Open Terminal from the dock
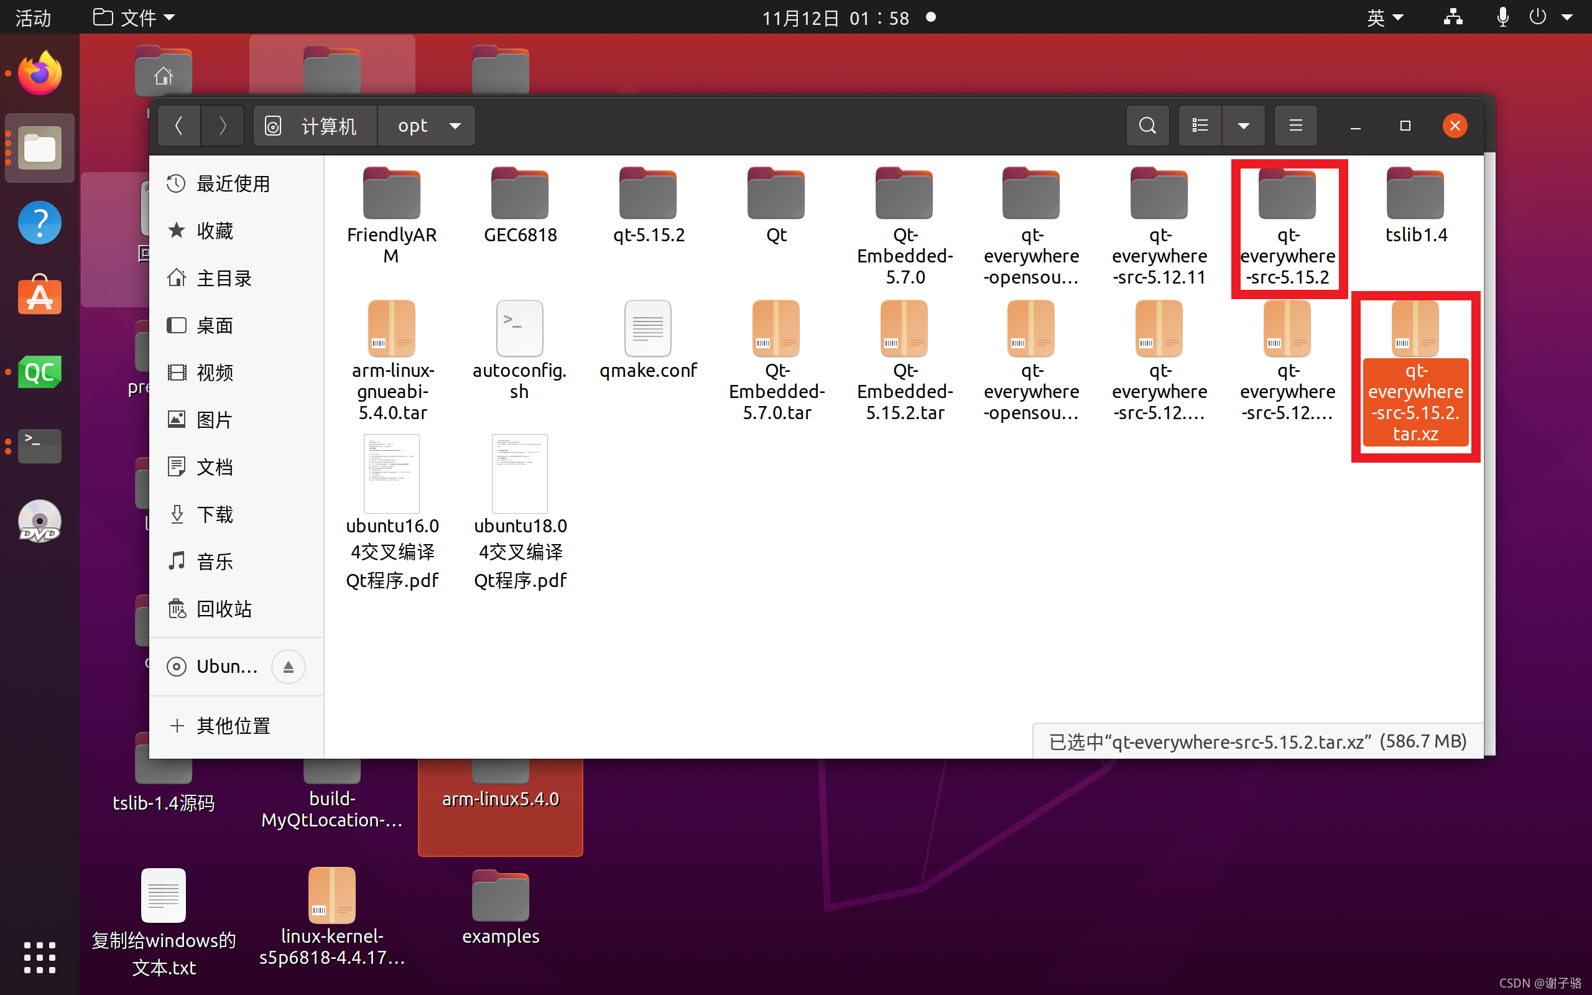 pos(39,445)
